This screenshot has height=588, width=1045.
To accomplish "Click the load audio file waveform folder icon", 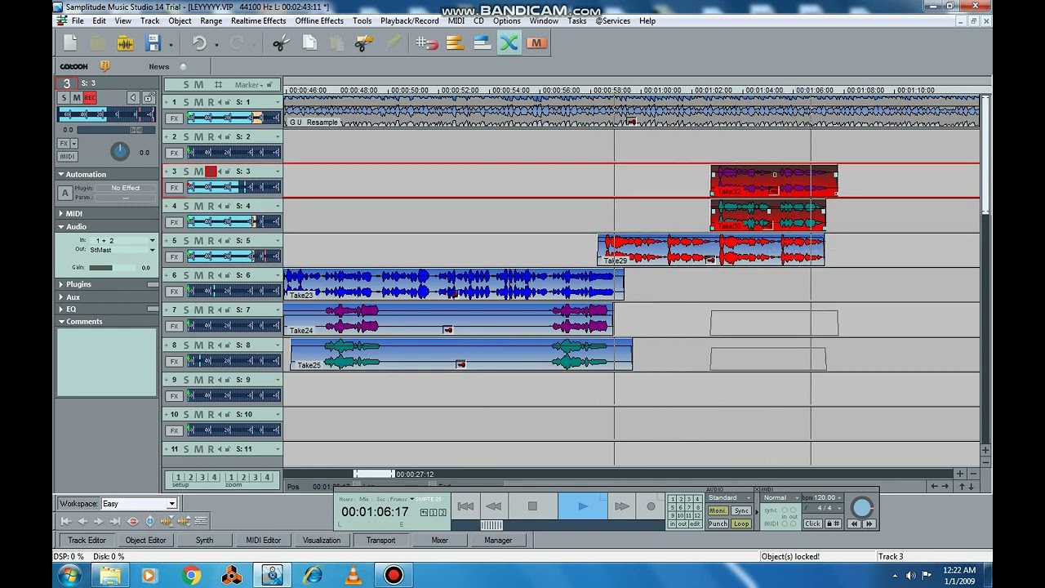I will pos(125,43).
